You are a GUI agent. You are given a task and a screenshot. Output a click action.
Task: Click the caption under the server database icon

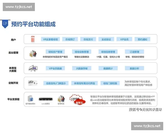30,104
